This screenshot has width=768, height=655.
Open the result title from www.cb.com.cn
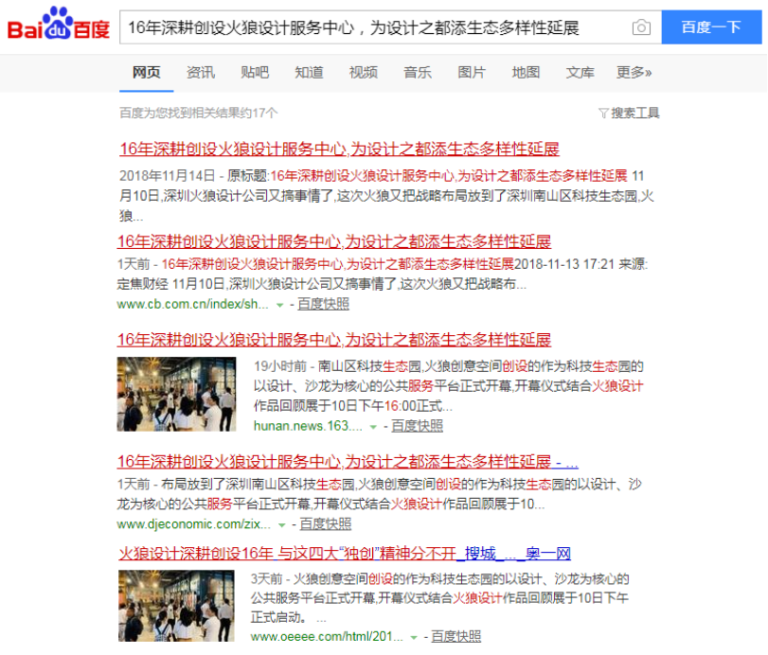334,241
